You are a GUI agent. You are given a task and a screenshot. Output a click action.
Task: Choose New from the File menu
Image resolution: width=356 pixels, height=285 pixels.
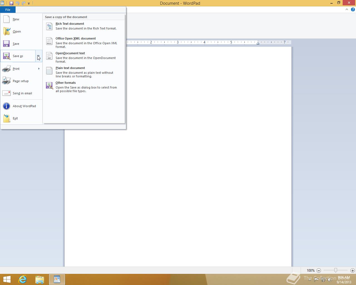21,19
